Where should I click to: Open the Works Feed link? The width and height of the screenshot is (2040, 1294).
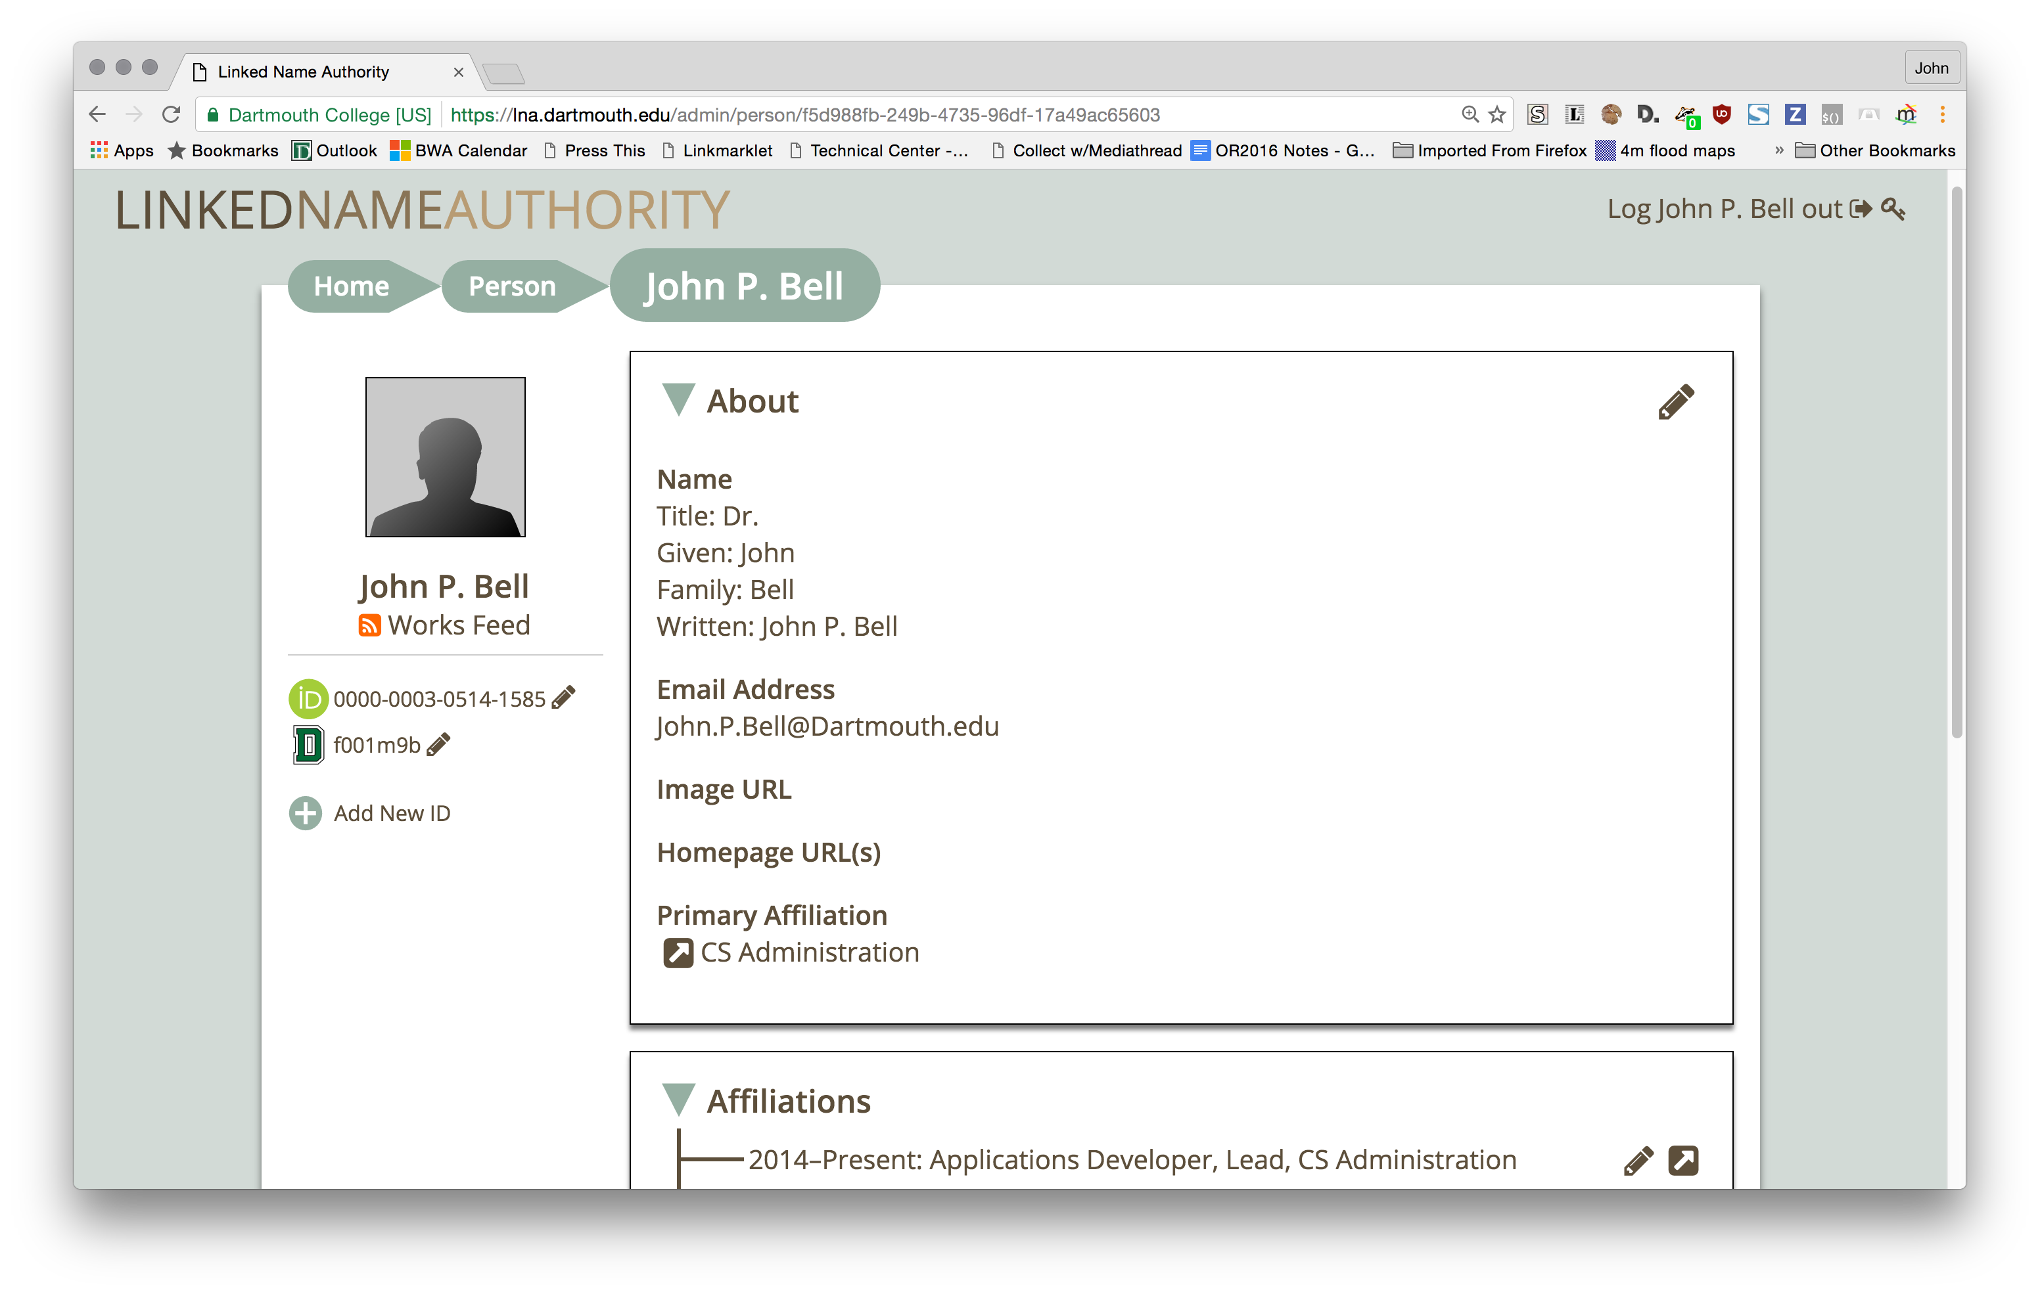coord(459,625)
